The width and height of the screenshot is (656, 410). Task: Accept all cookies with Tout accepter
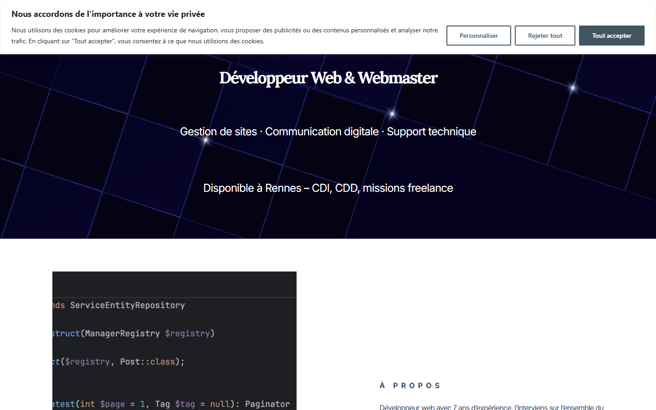click(x=612, y=36)
